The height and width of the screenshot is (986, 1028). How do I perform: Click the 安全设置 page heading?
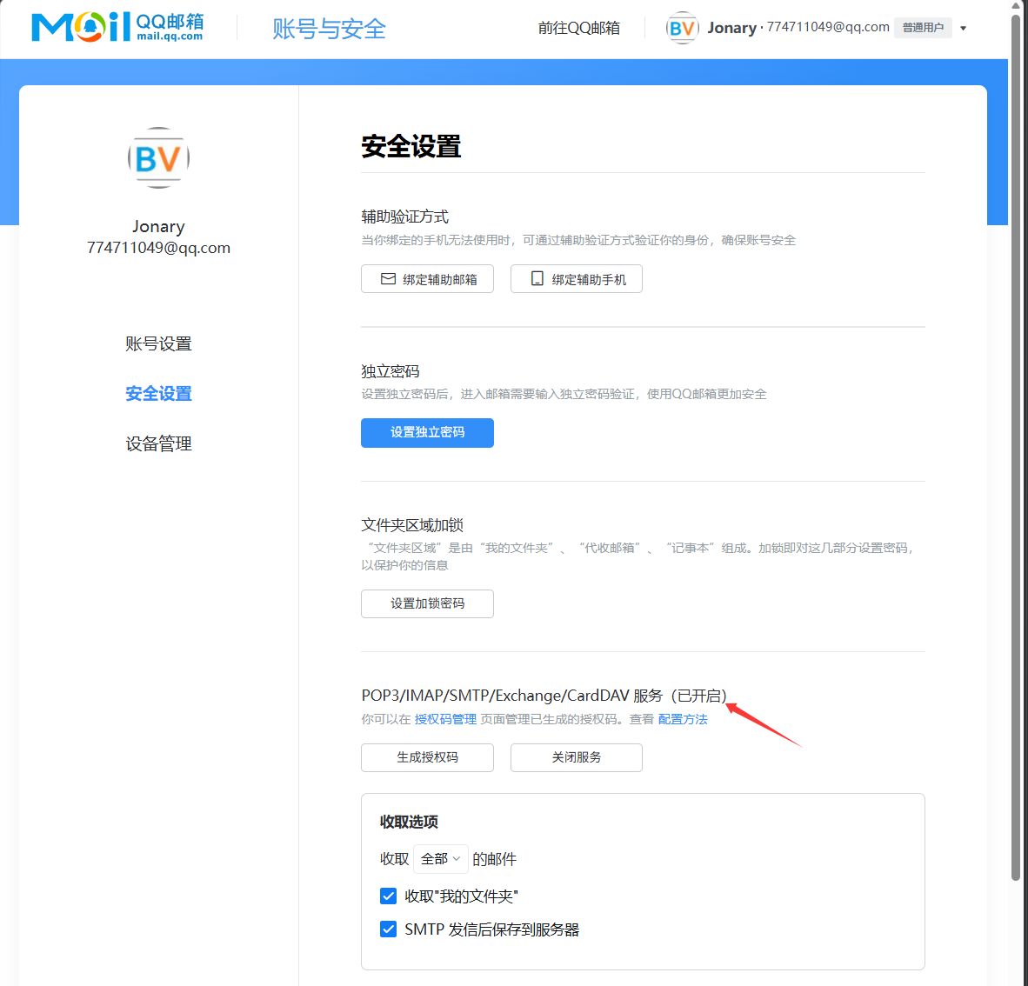411,146
